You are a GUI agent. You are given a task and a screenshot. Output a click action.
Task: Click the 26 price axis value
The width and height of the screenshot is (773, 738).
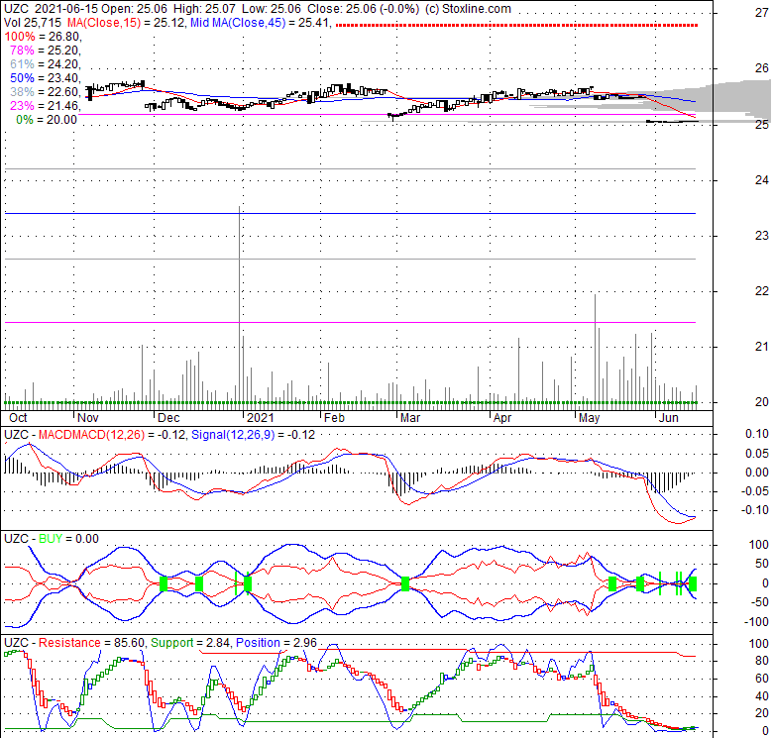762,68
